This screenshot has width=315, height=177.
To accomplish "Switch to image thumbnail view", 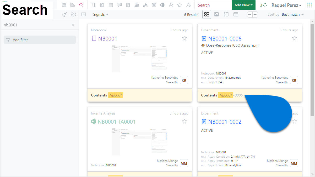I will point(216,14).
